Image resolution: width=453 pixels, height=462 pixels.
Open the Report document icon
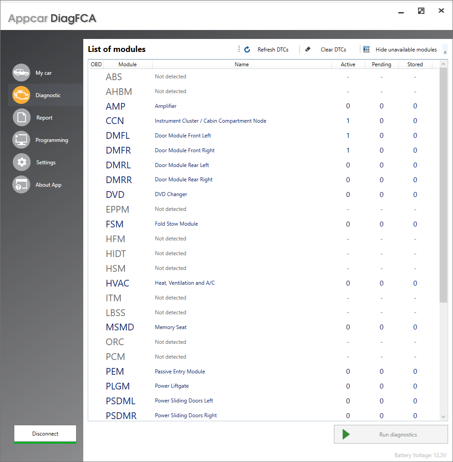click(x=21, y=117)
